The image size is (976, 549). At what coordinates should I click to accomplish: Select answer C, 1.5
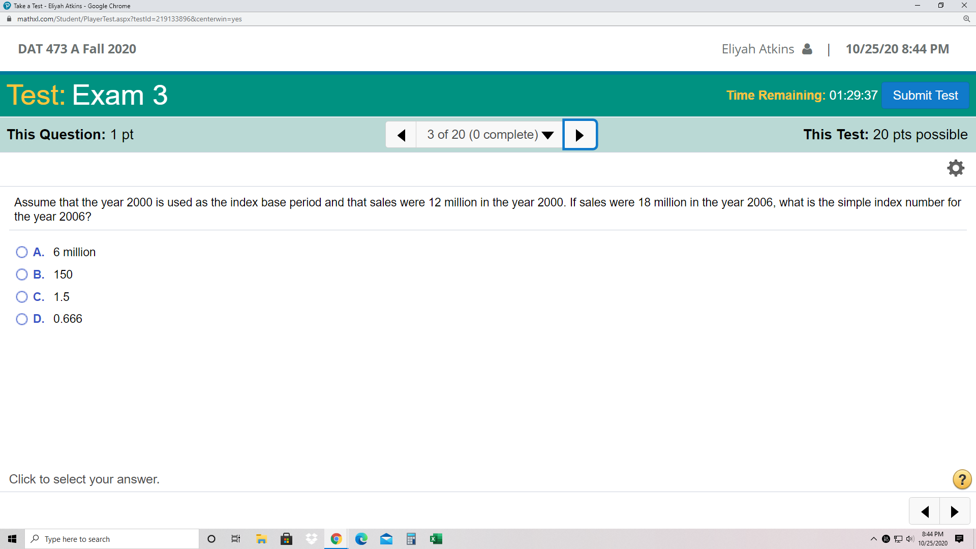(22, 297)
